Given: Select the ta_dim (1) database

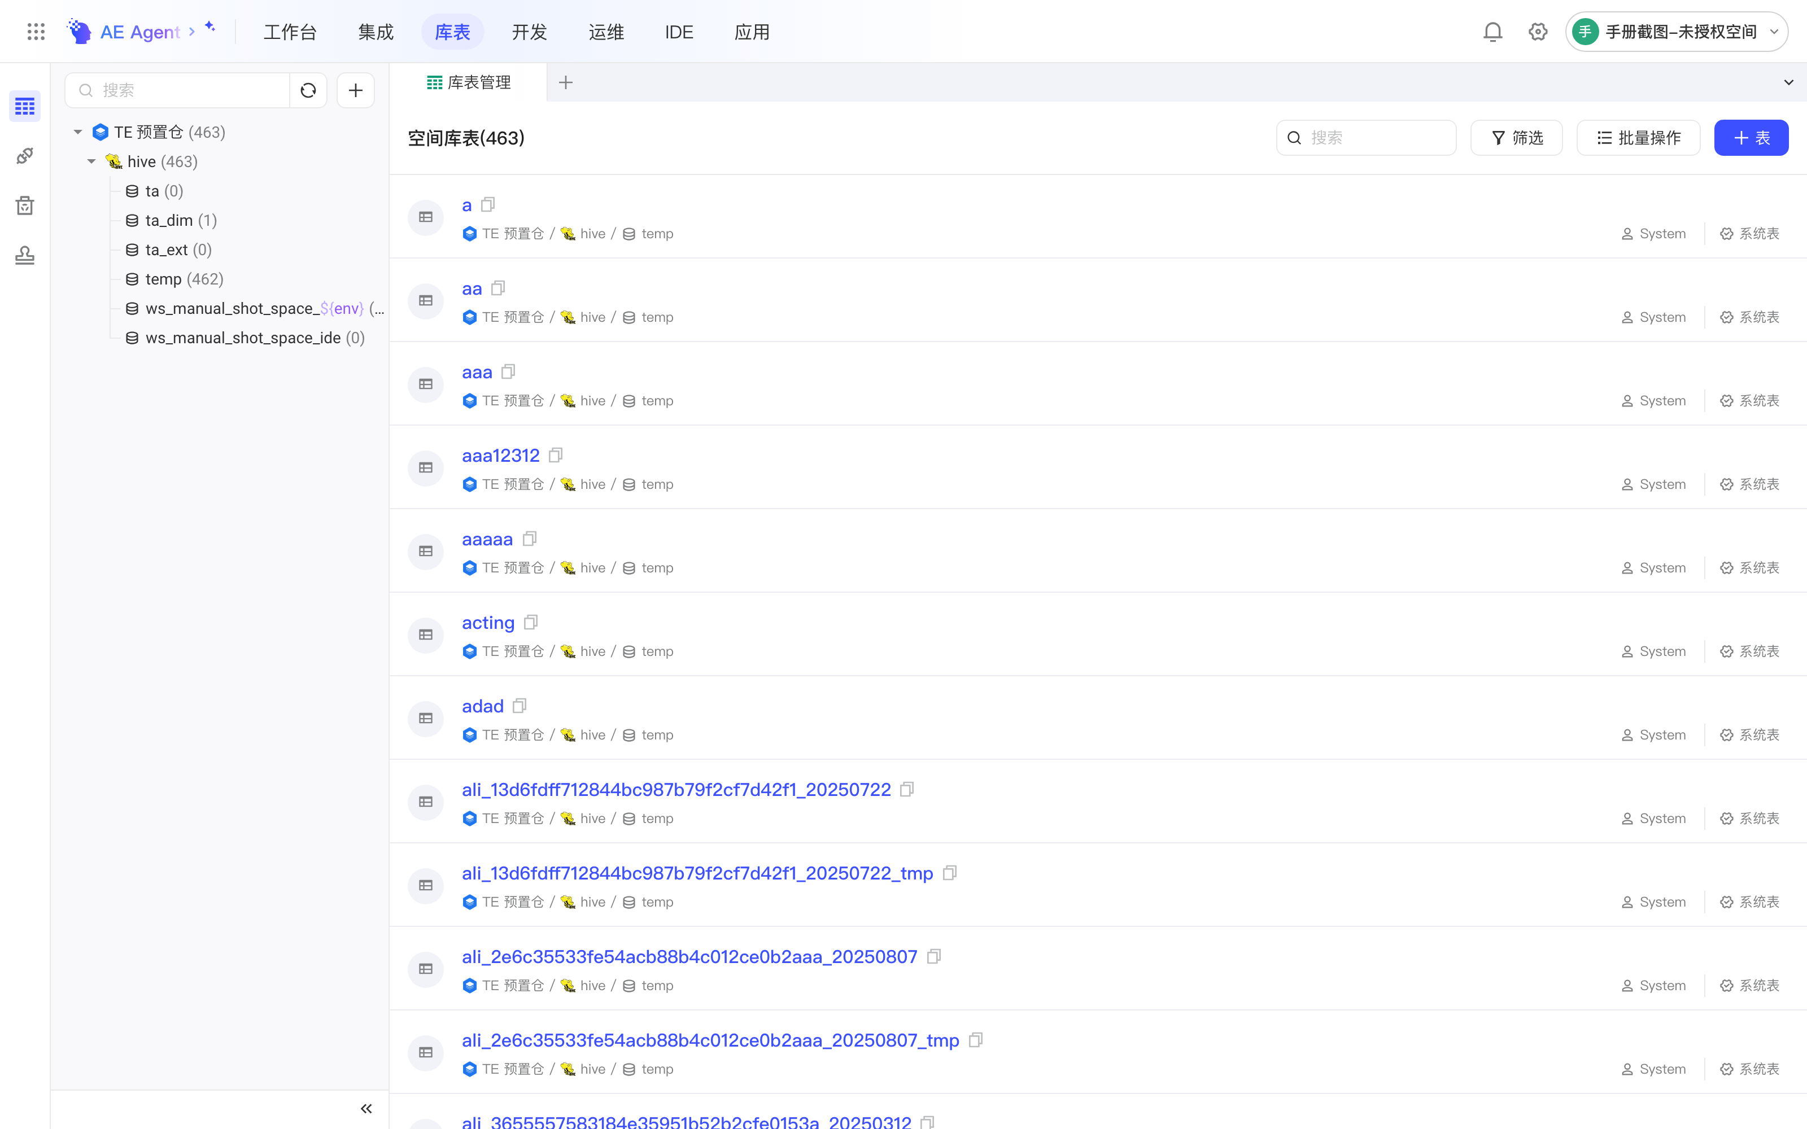Looking at the screenshot, I should tap(172, 220).
